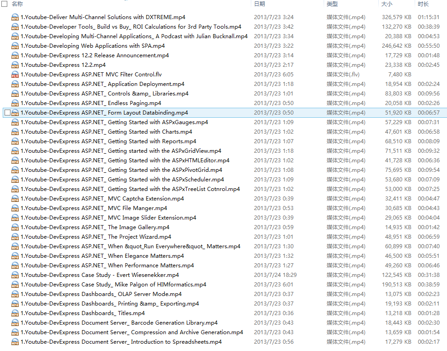Select Case Study_ Mike Palgon of HIMformatics.mp4
This screenshot has height=351, width=447.
[113, 285]
